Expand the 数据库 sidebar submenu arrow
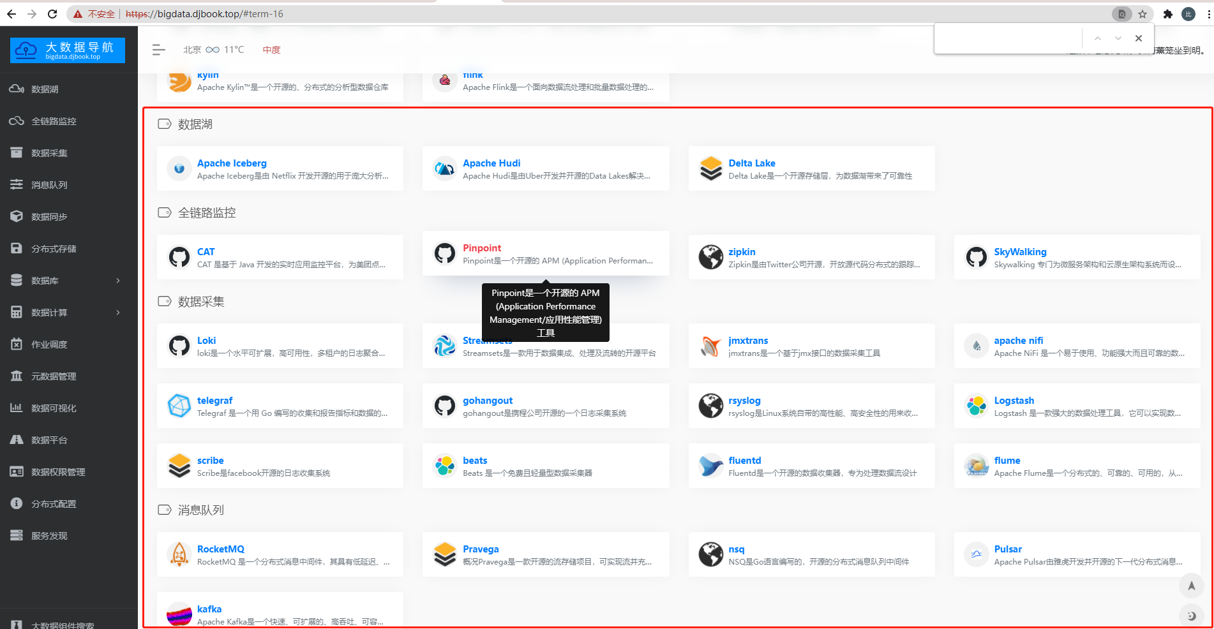The image size is (1214, 629). [x=118, y=281]
